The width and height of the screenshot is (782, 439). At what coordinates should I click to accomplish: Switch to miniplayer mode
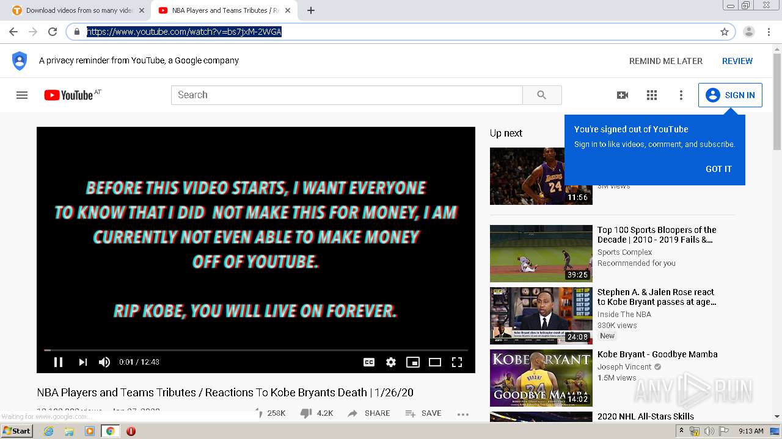(x=413, y=362)
